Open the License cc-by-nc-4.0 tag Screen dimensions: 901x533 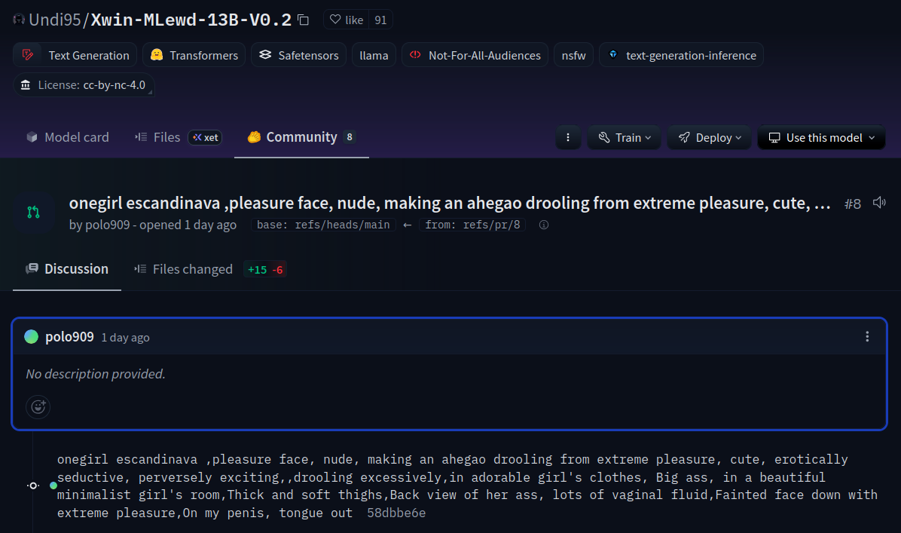pos(84,85)
